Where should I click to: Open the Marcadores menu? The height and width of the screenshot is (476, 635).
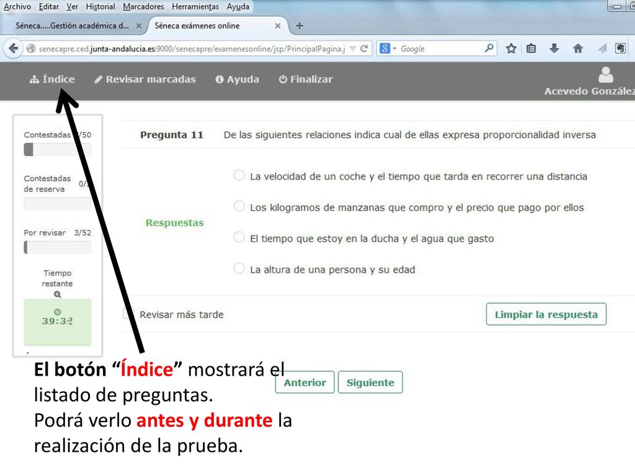(143, 6)
